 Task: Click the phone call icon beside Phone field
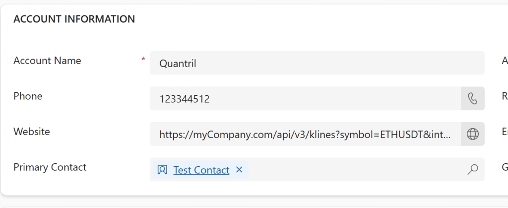point(473,99)
